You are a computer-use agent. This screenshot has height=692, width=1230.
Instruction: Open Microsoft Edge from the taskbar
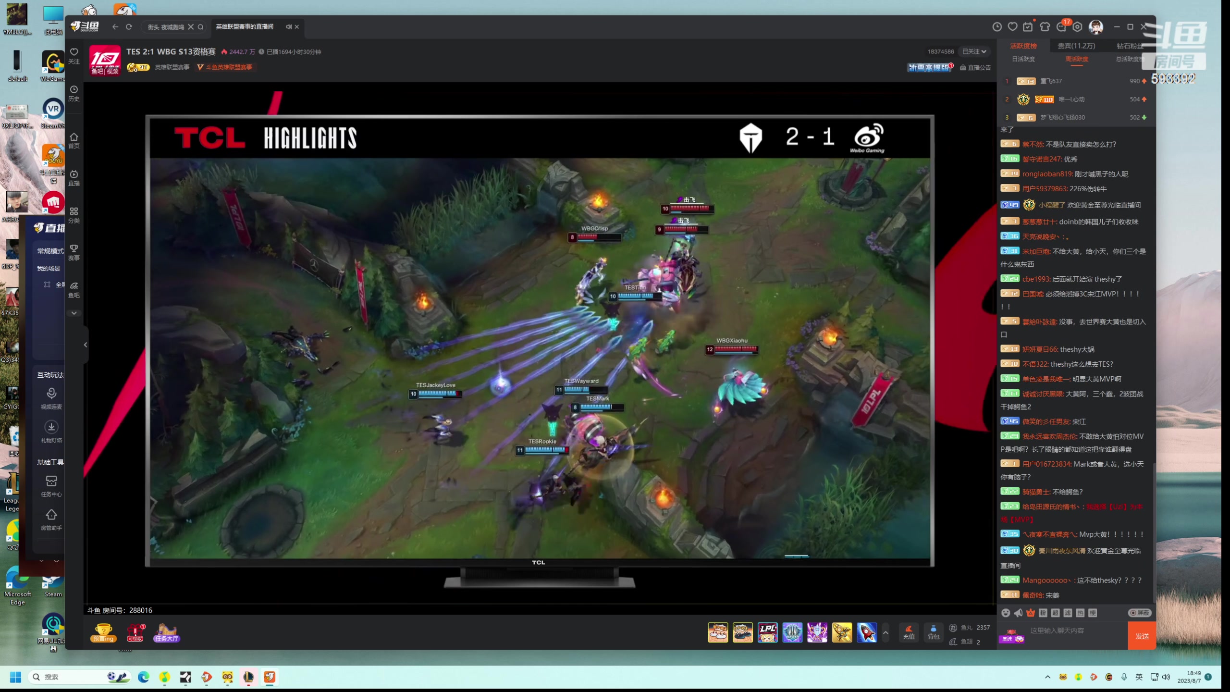click(x=144, y=677)
